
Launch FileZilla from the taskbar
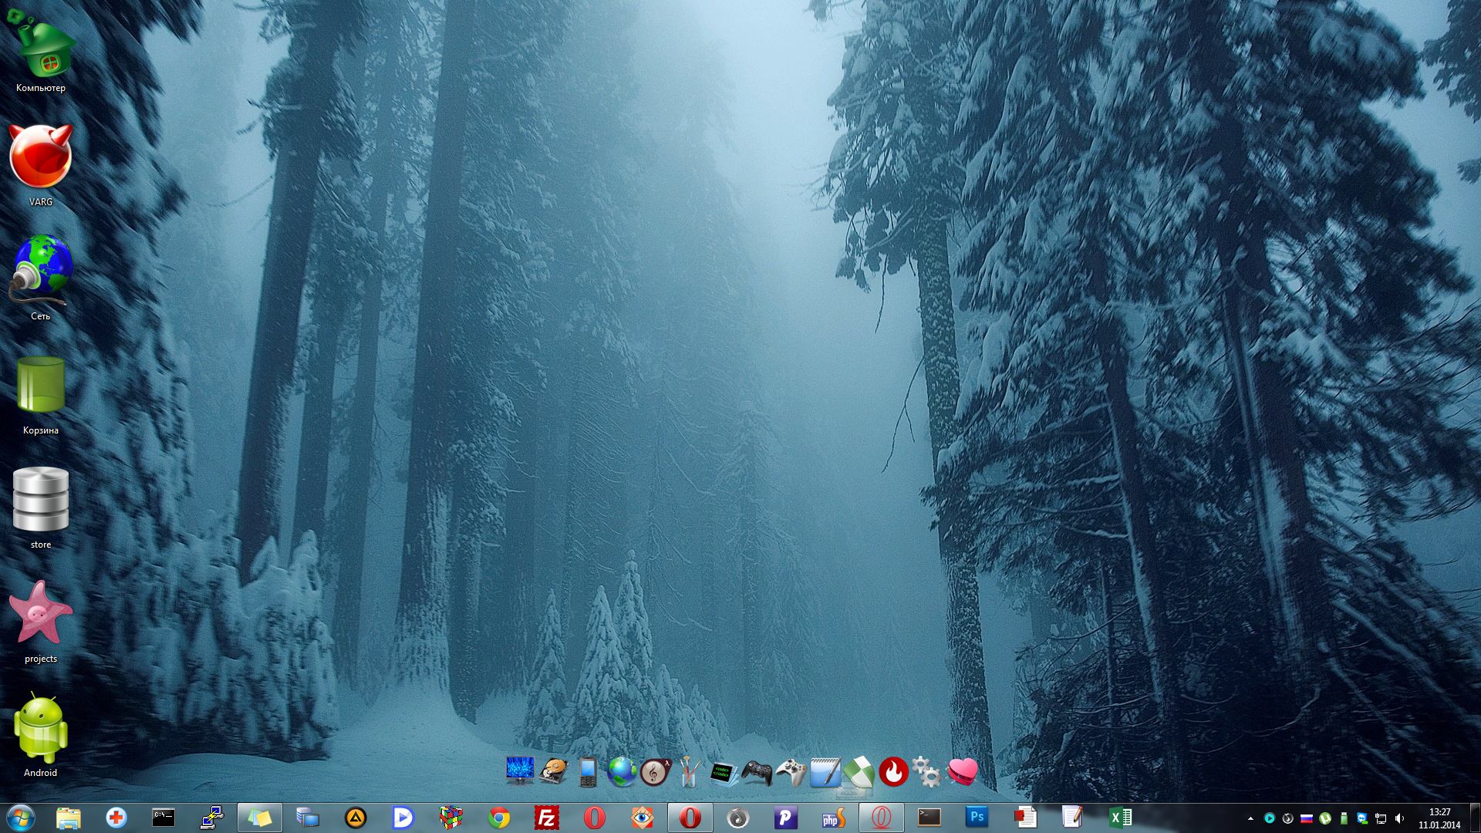[x=546, y=817]
